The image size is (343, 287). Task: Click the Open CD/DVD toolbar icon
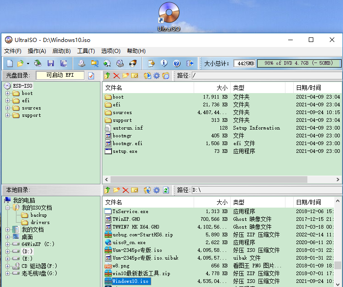click(x=37, y=63)
